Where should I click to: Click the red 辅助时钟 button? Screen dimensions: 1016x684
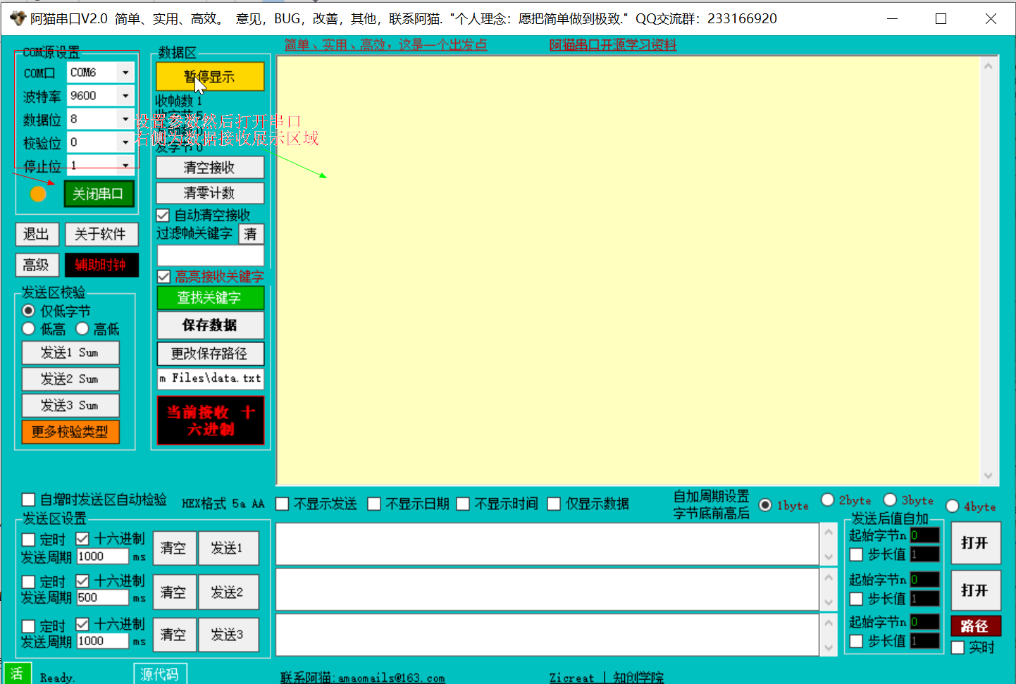[101, 265]
